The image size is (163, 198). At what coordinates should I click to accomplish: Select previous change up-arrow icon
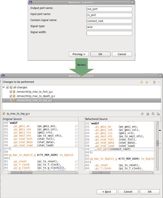point(147,82)
